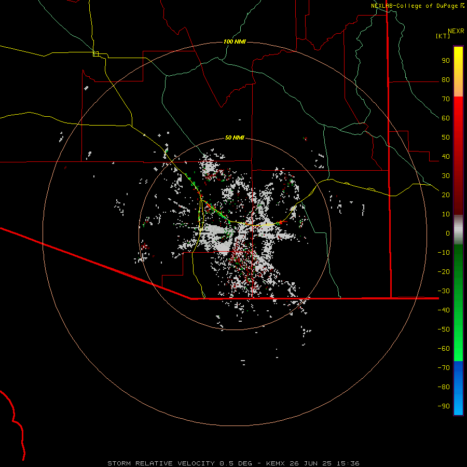Click the "100 NMI" range ring label
467x467 pixels.
coord(235,42)
